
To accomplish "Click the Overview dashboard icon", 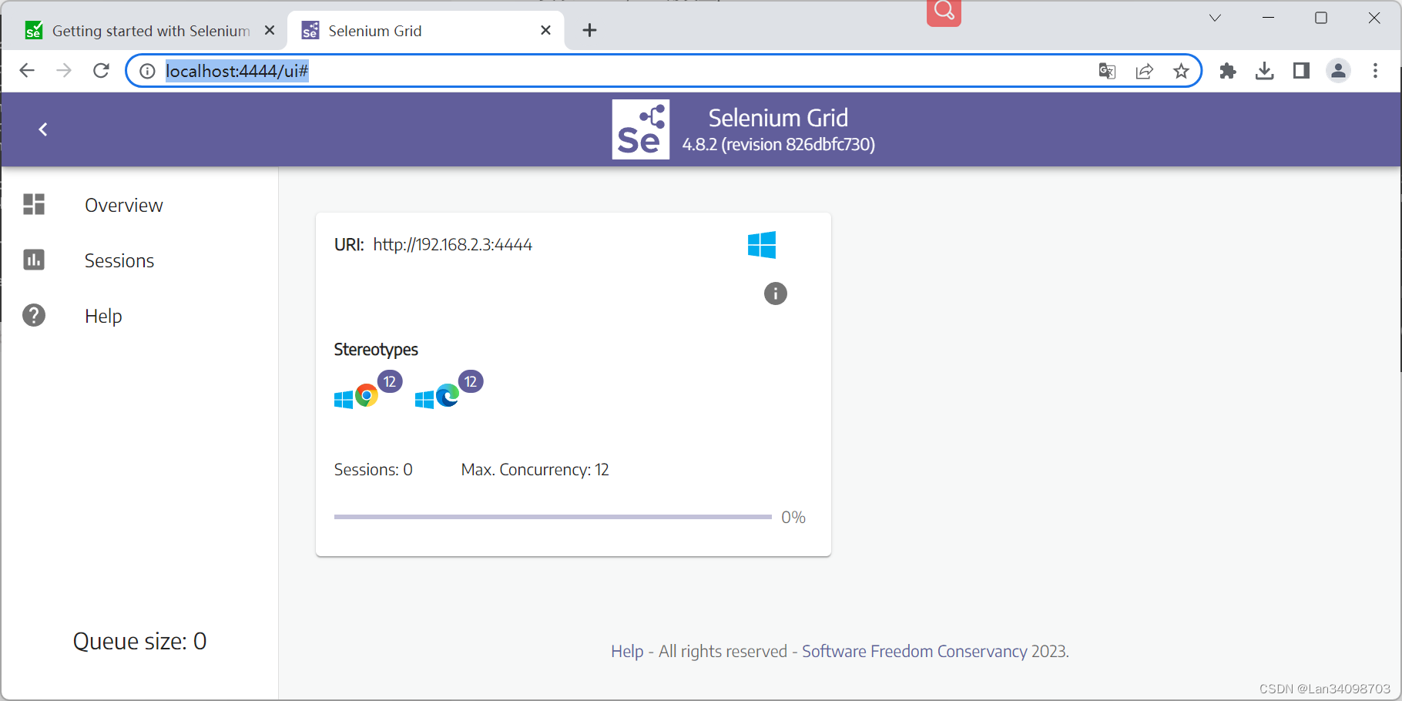I will point(34,204).
